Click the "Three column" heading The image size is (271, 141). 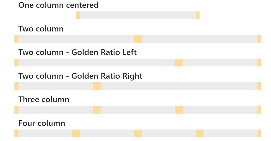point(44,100)
